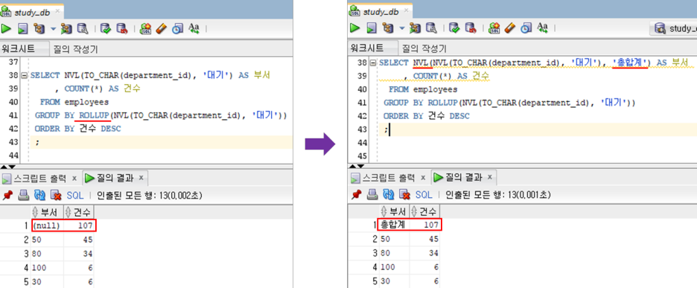Click Delete row icon, left results toolbar
The width and height of the screenshot is (697, 288).
pyautogui.click(x=56, y=195)
